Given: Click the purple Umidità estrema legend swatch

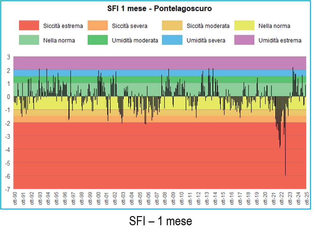Looking at the screenshot, I should tap(244, 40).
